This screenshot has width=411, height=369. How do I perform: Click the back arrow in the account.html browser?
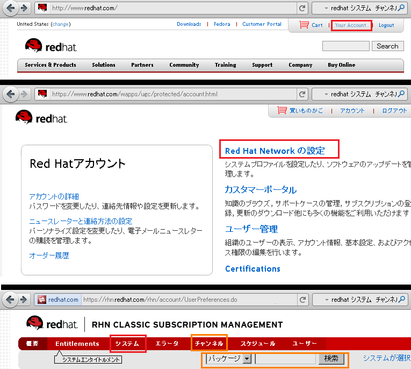point(11,94)
